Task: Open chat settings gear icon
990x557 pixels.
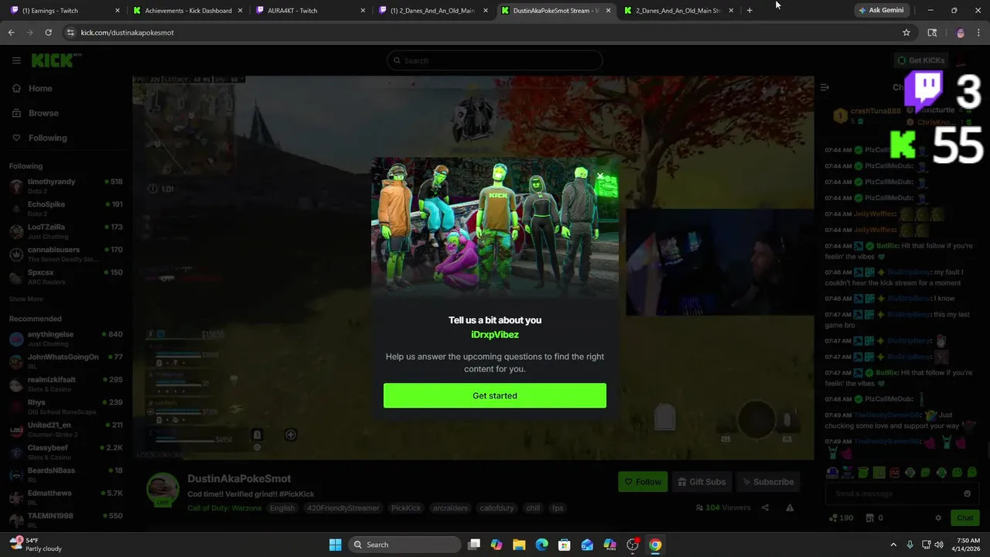Action: (938, 518)
